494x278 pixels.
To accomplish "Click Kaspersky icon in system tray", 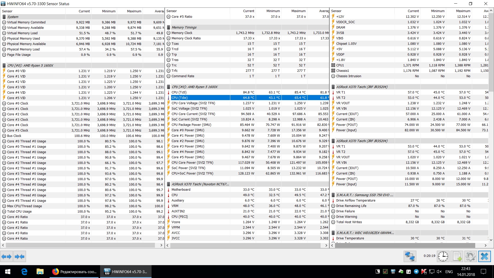I will point(424,272).
